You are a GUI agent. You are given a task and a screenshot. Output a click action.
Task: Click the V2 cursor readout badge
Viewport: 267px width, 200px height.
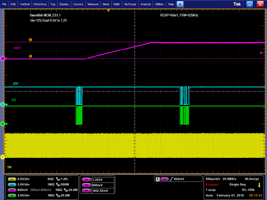(86, 185)
